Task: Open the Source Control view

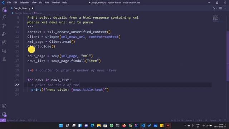Action: pos(4,26)
